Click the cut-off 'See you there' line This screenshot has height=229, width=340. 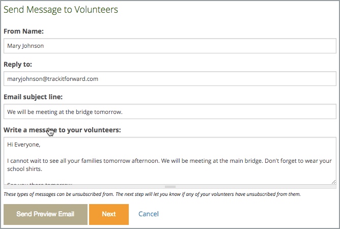coord(40,183)
